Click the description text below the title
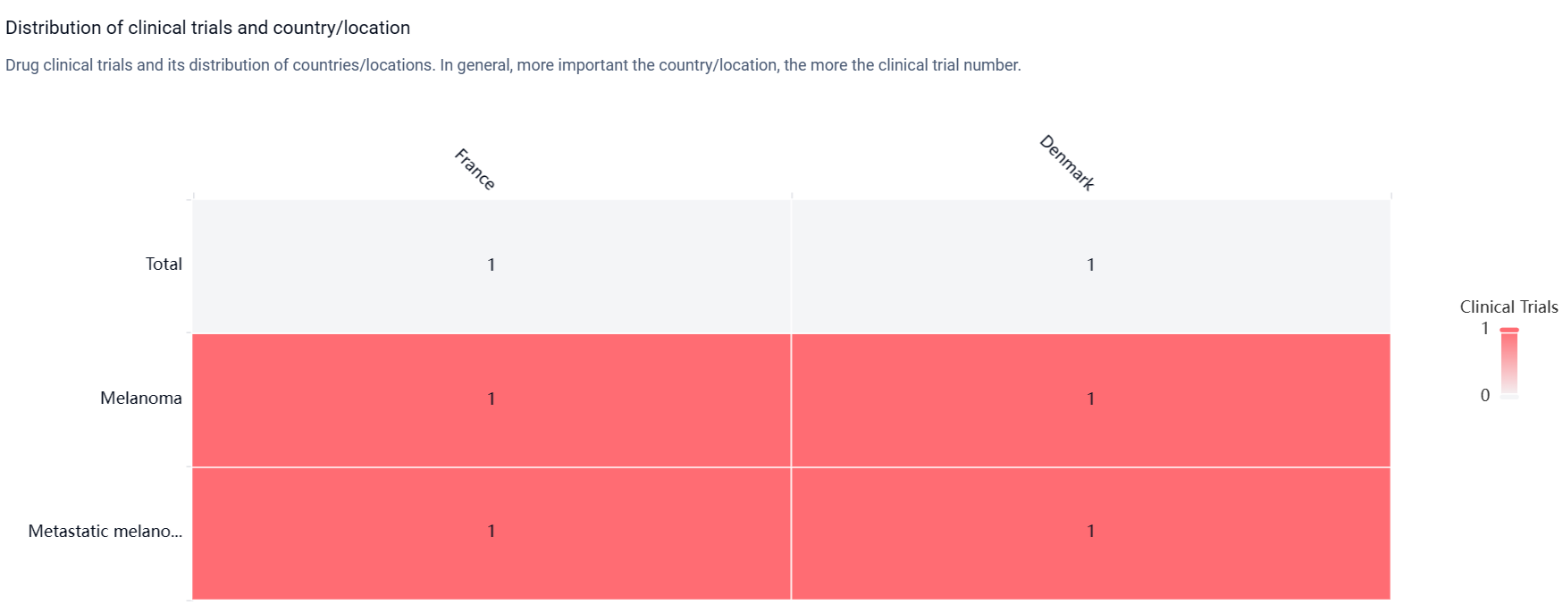This screenshot has height=613, width=1563. coord(513,65)
